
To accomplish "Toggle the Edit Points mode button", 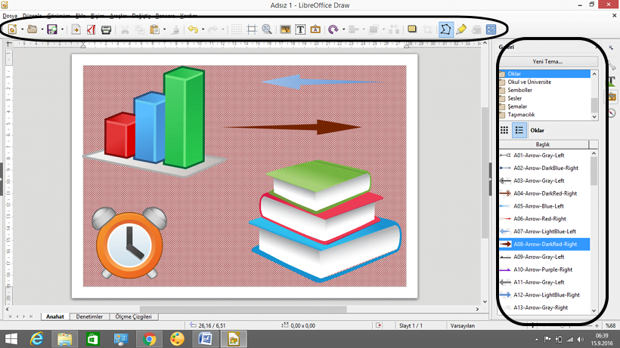I will pos(445,30).
